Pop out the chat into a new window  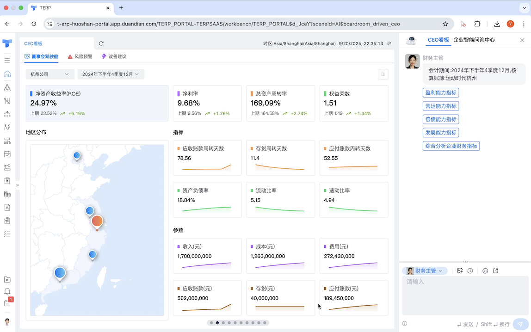pyautogui.click(x=495, y=271)
